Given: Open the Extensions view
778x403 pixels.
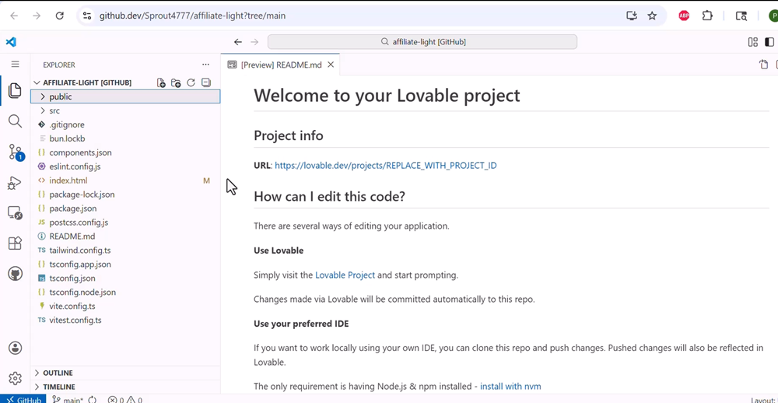Looking at the screenshot, I should 15,244.
